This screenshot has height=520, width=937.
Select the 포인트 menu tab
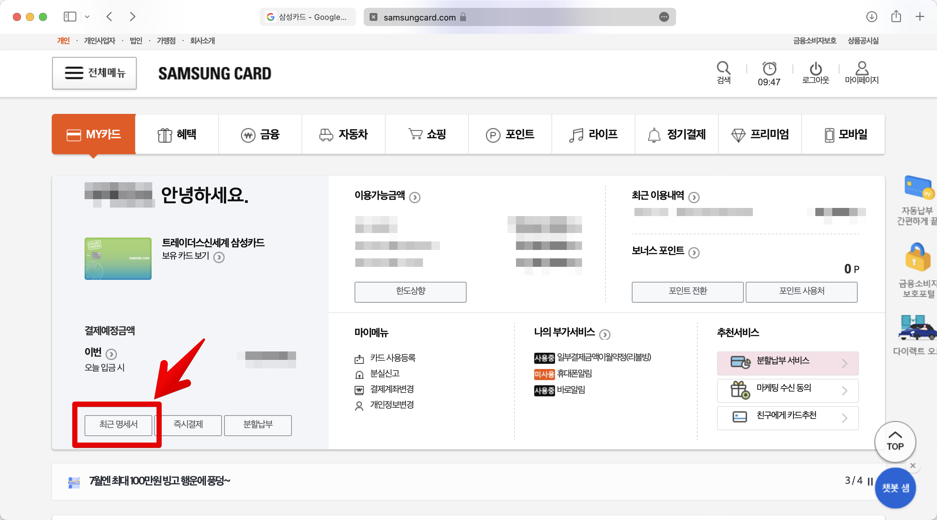pyautogui.click(x=510, y=134)
